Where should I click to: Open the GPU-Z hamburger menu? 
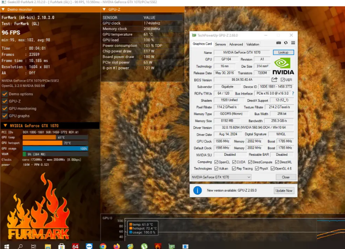click(x=293, y=43)
